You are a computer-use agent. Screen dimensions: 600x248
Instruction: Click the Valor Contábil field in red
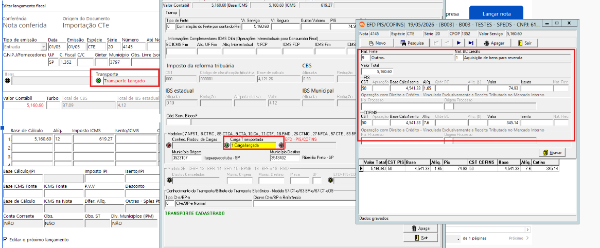tap(24, 105)
